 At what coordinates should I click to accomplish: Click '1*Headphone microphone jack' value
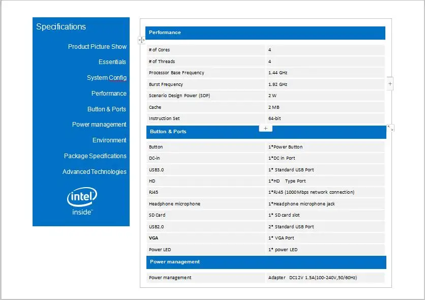pyautogui.click(x=301, y=204)
